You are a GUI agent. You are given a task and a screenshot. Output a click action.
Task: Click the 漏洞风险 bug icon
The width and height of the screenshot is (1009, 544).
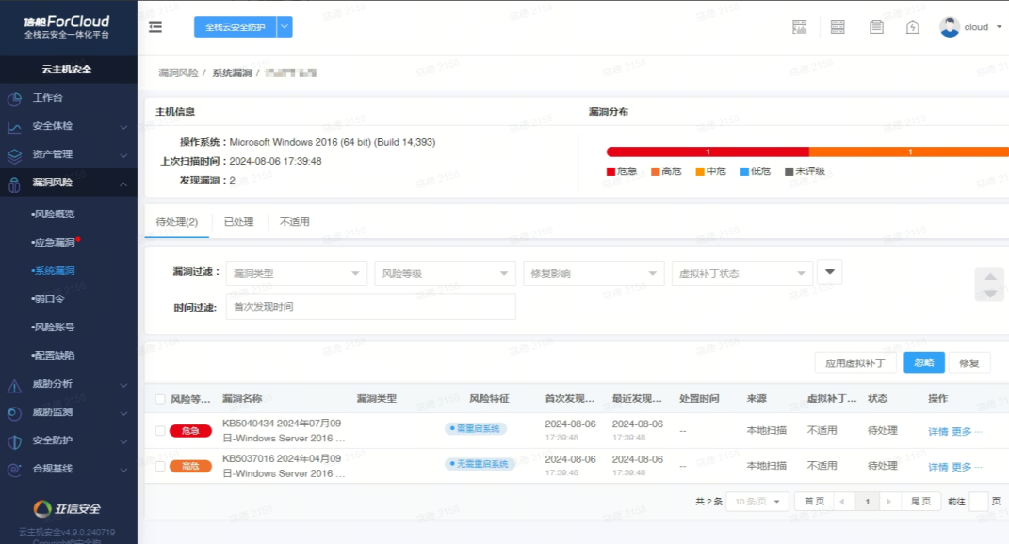point(14,184)
